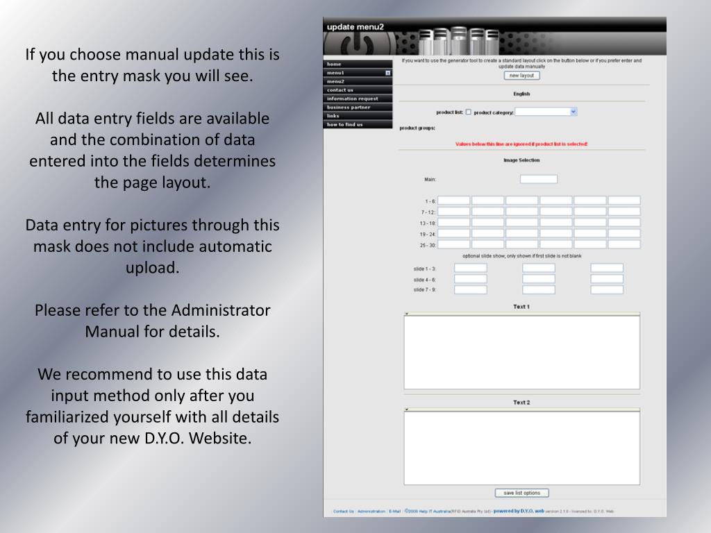The width and height of the screenshot is (711, 533).
Task: Open the home menu item
Action: tap(358, 65)
